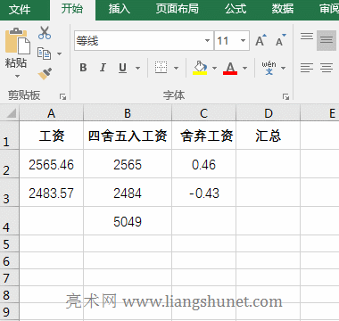
Task: Decrease font size with small A
Action: 280,40
